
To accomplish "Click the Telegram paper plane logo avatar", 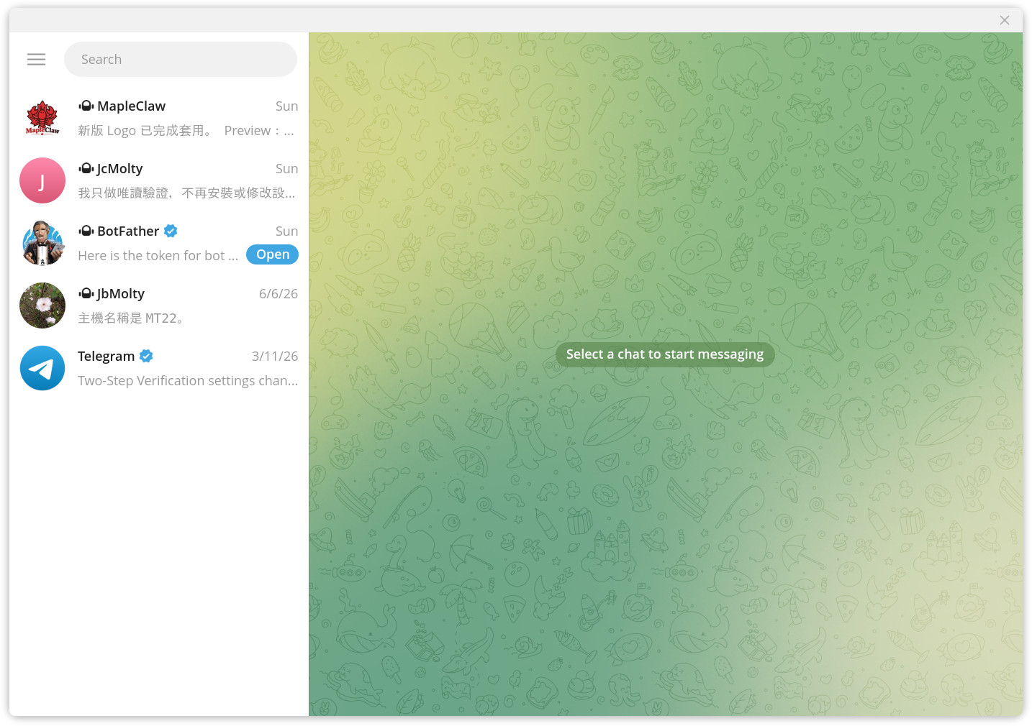I will [42, 368].
